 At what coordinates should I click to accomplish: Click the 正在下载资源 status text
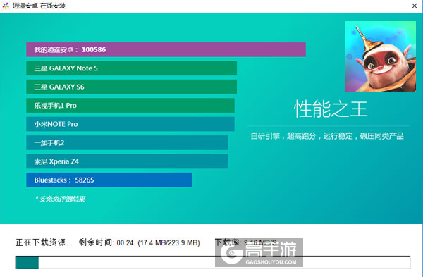pos(44,242)
